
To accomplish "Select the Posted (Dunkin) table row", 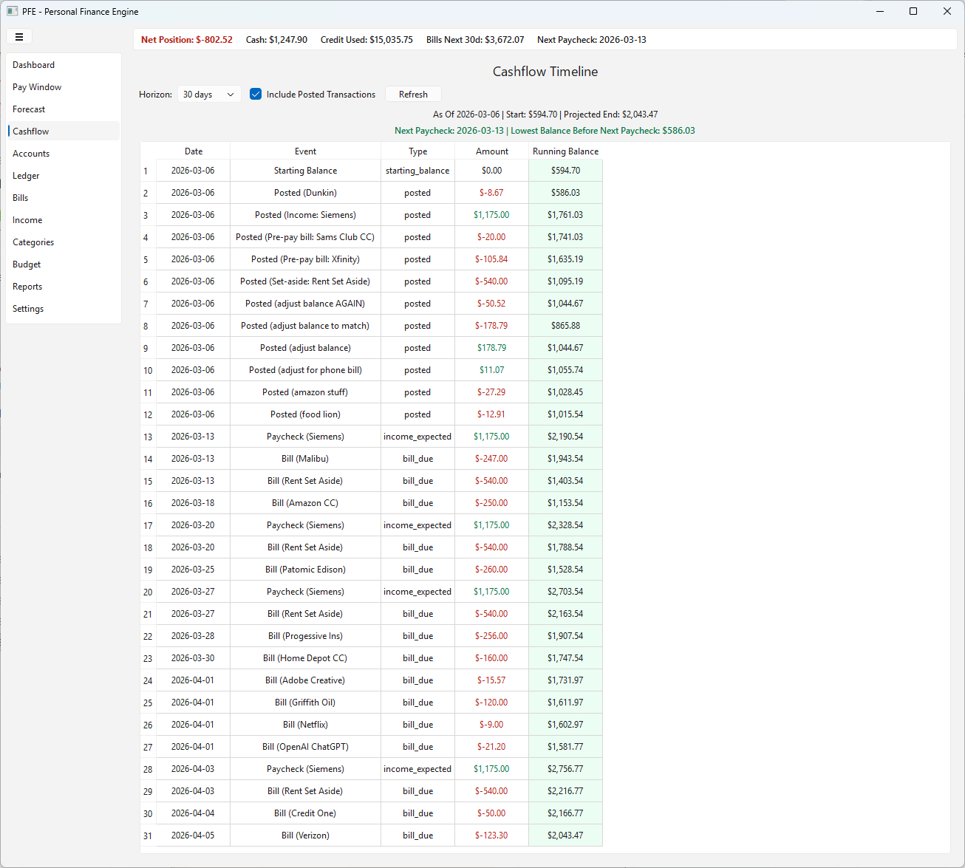I will pyautogui.click(x=305, y=192).
